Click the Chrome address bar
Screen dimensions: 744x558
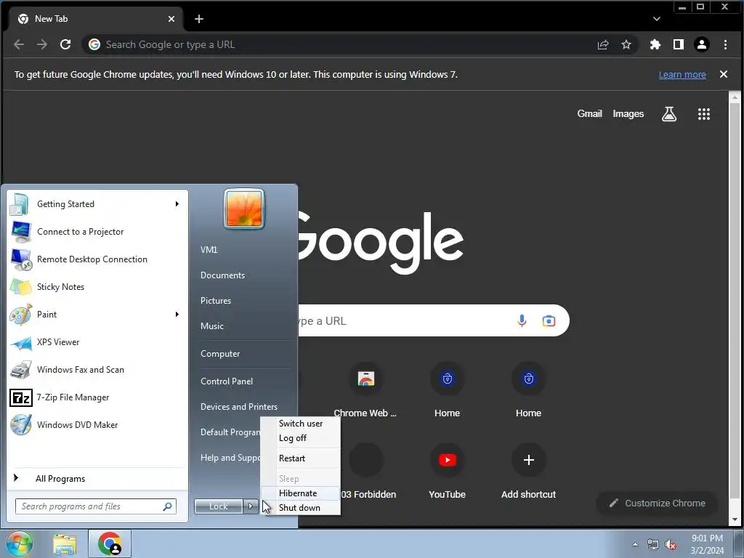point(341,44)
